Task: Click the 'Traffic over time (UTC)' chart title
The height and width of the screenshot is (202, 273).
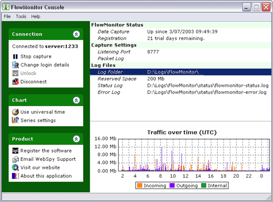Action: coord(182,132)
